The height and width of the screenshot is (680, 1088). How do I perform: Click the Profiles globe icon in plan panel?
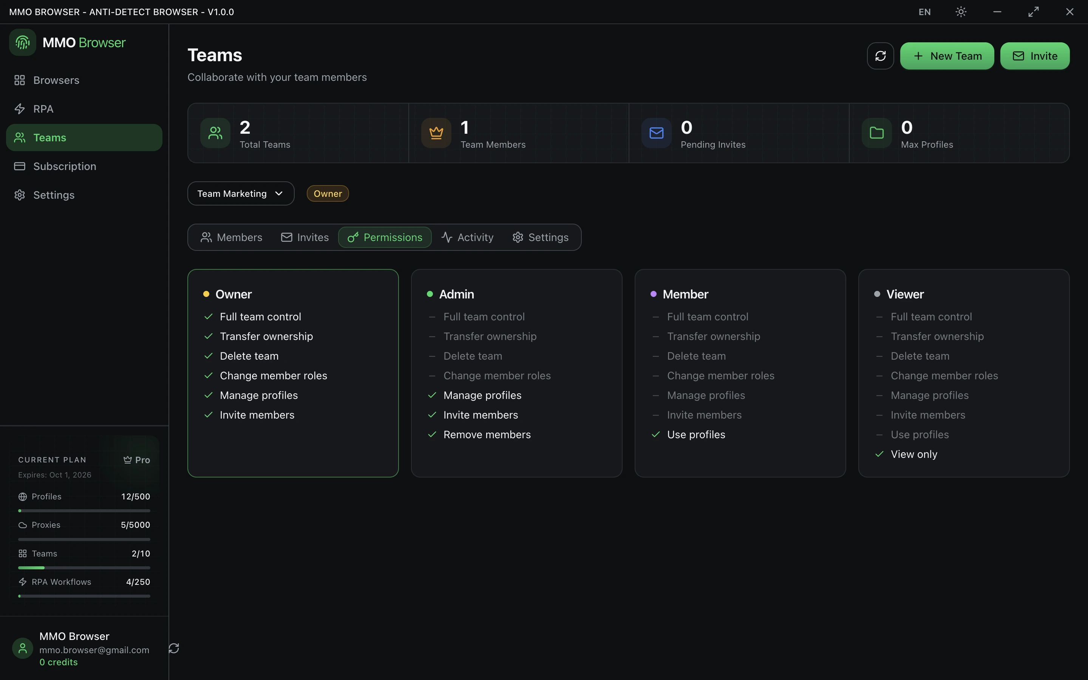[x=23, y=496]
